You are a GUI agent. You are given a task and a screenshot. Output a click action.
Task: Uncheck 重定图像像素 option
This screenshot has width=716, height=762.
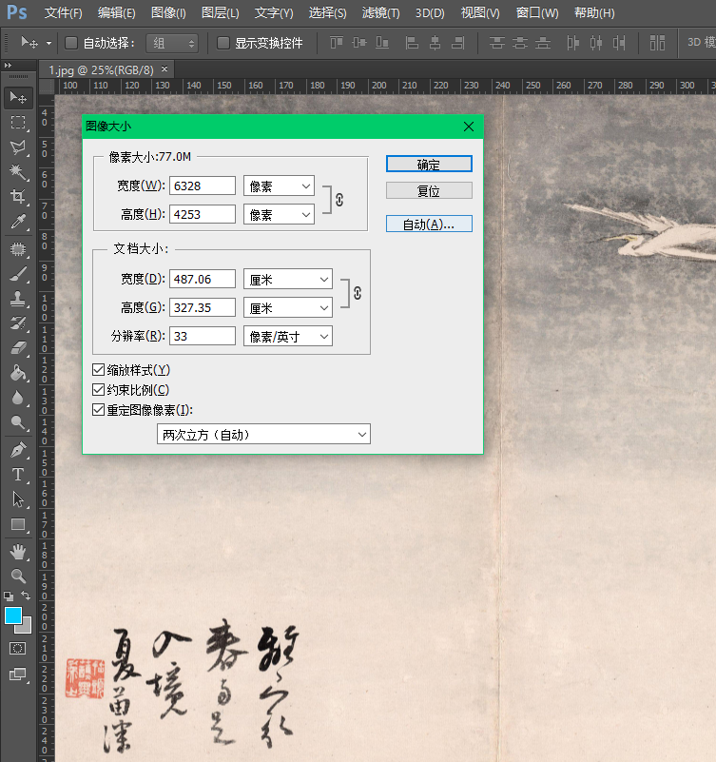pyautogui.click(x=98, y=410)
